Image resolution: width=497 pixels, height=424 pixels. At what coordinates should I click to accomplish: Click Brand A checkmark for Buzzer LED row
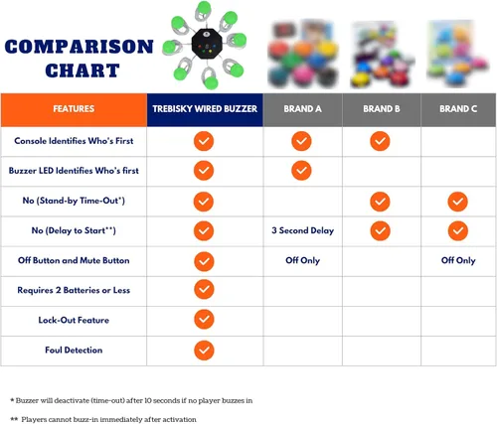[x=301, y=171]
